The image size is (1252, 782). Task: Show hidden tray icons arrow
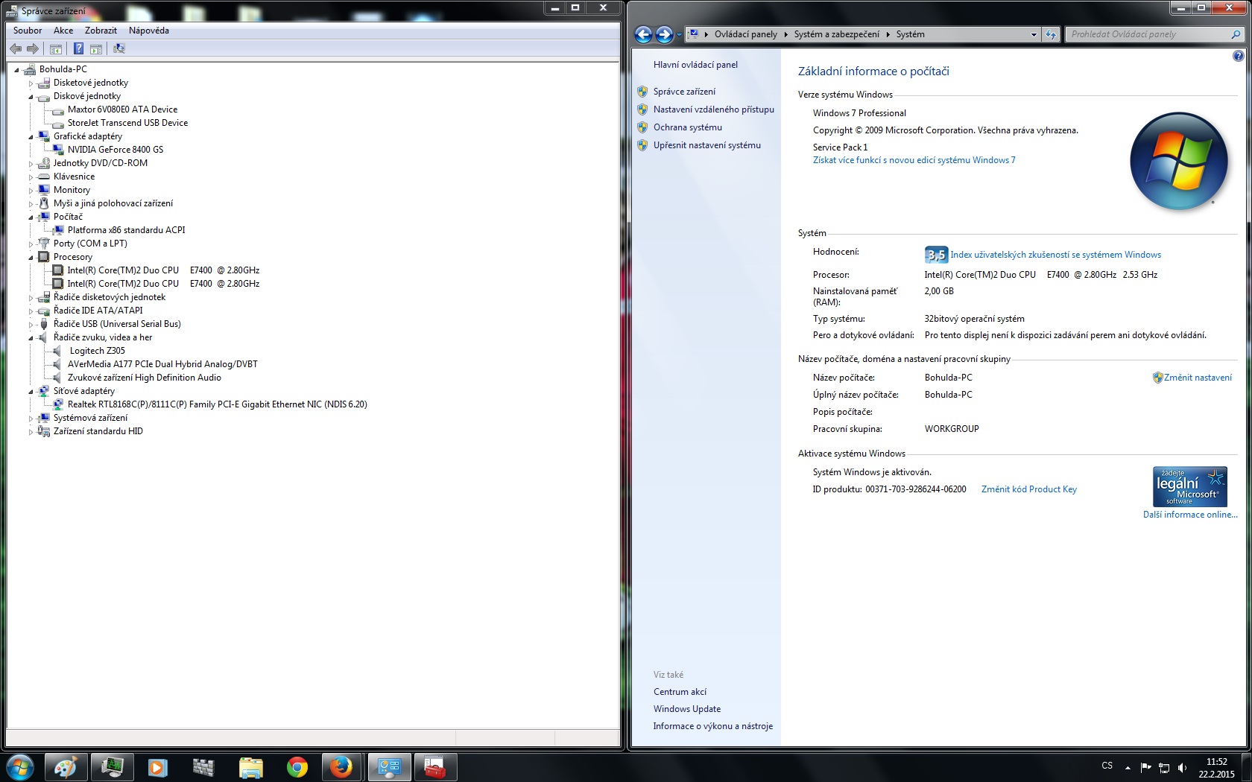click(1128, 768)
